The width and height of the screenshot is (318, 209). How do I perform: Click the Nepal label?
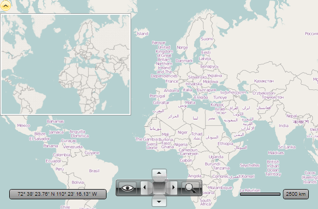(x=291, y=116)
